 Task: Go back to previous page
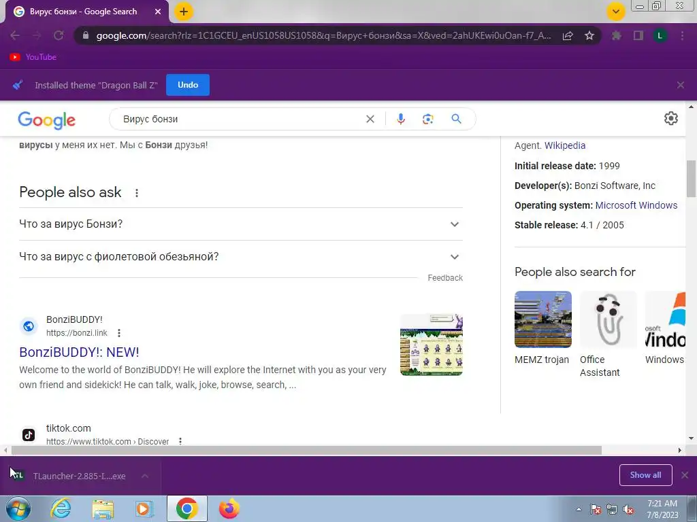click(x=15, y=35)
